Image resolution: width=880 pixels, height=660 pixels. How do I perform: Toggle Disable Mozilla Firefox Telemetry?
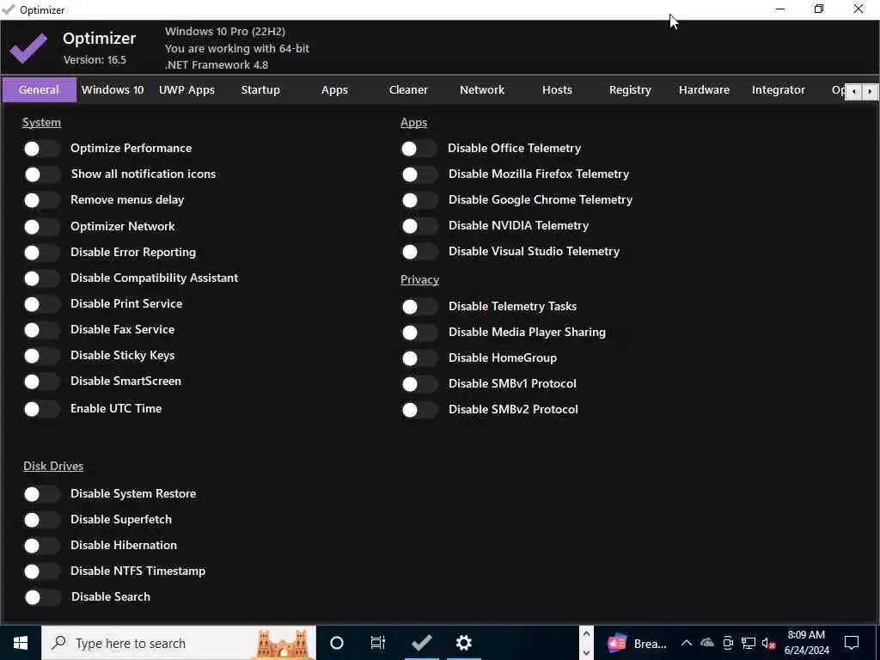[x=419, y=174]
